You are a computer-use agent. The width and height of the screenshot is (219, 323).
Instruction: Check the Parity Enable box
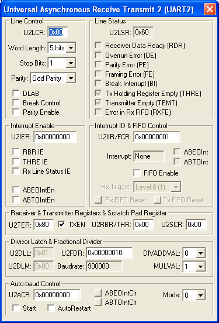[x=16, y=112]
